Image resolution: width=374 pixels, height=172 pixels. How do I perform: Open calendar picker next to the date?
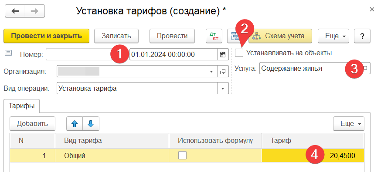tap(223, 55)
